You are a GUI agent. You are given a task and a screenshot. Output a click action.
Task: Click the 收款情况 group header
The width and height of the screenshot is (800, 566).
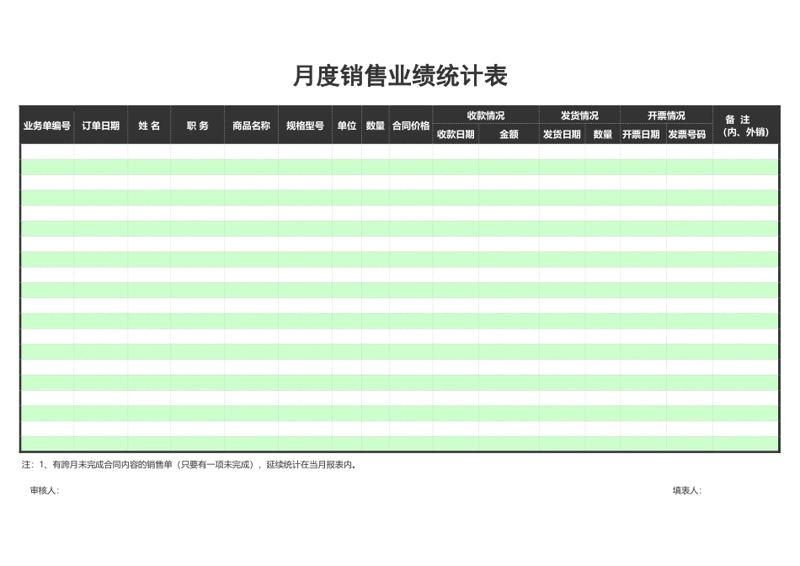tap(486, 115)
